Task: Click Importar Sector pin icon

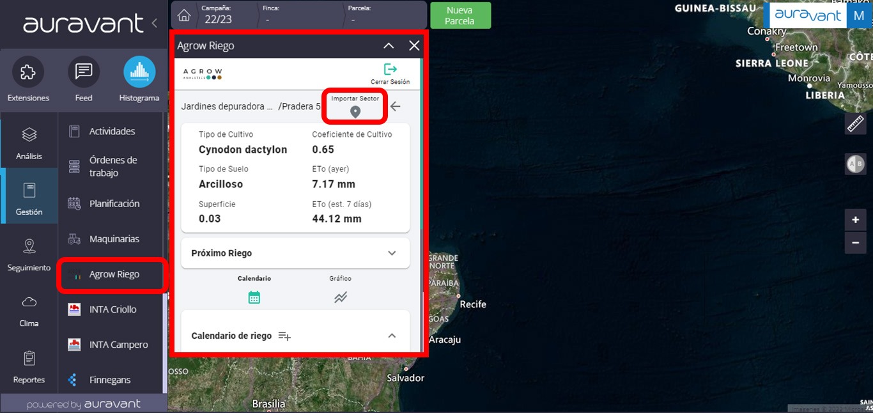Action: [x=355, y=112]
